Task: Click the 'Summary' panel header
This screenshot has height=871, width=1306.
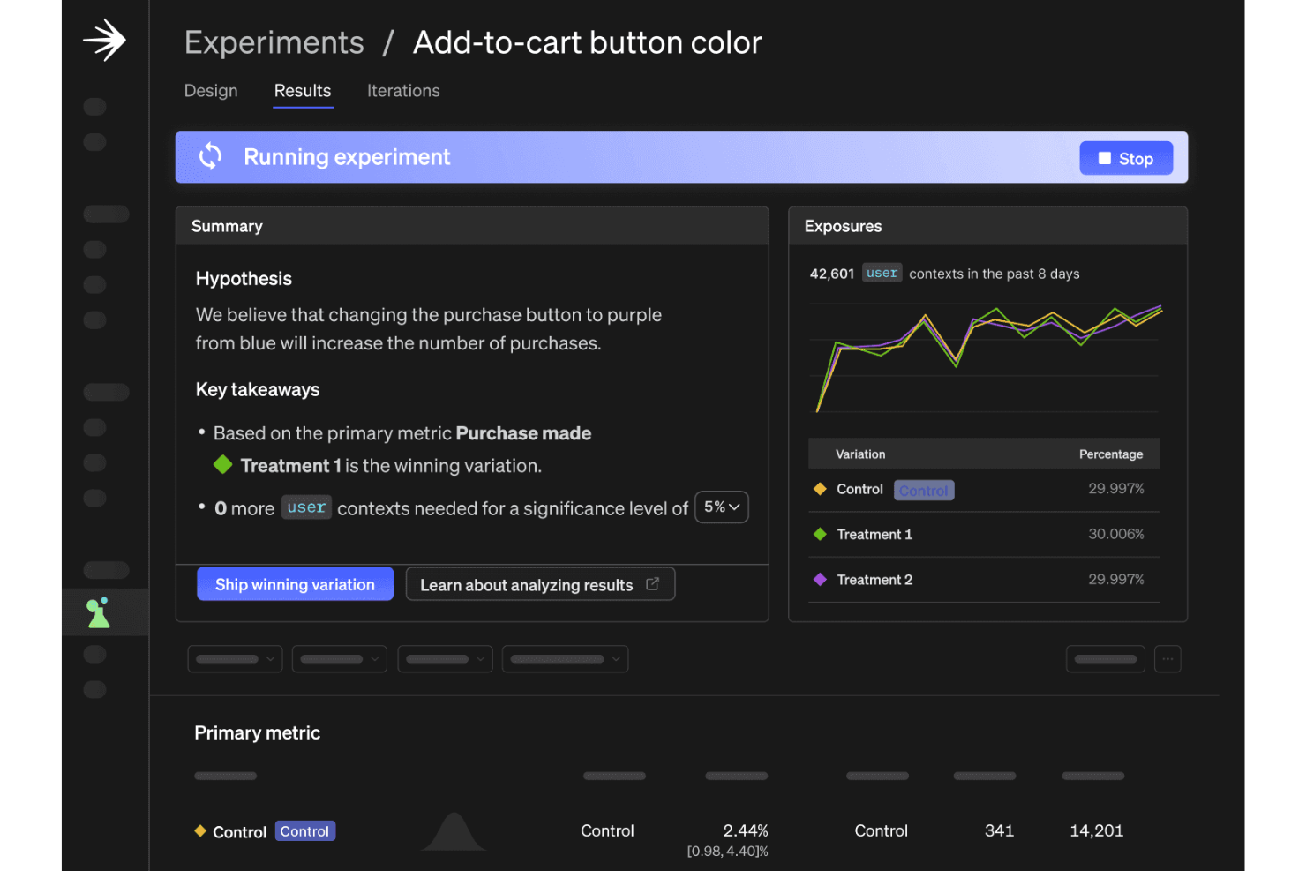Action: [472, 226]
